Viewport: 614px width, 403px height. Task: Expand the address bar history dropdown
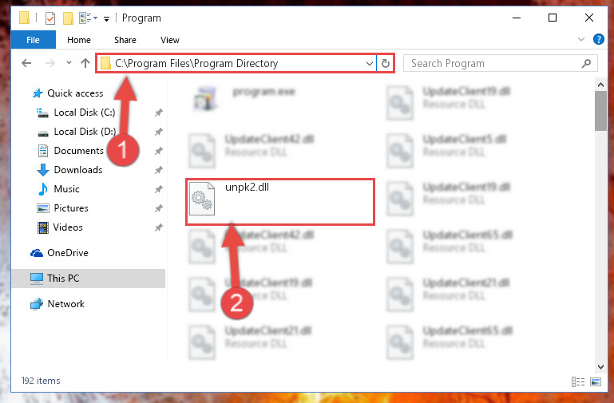[369, 63]
